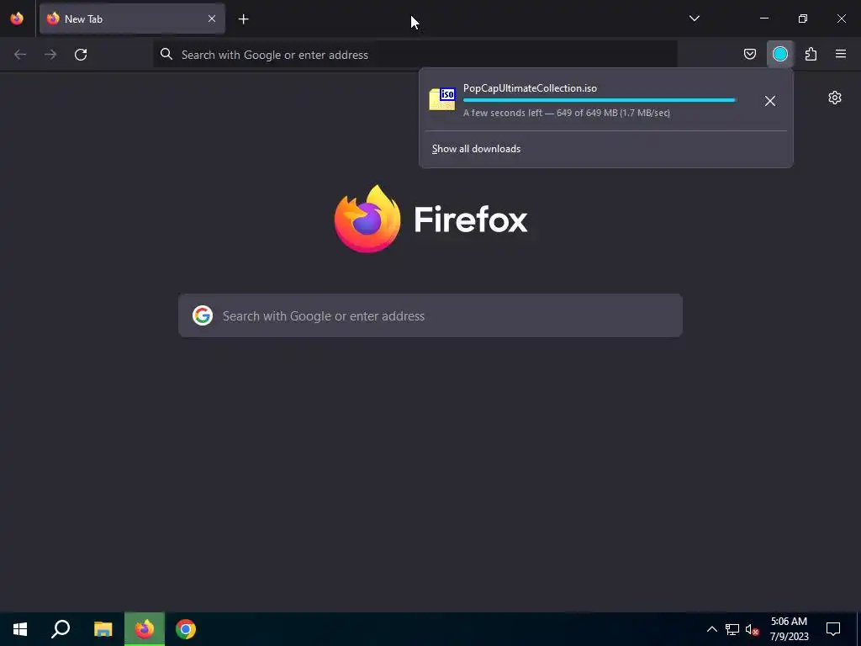Cancel the PopCapUltimateCollection.iso download

pyautogui.click(x=770, y=101)
